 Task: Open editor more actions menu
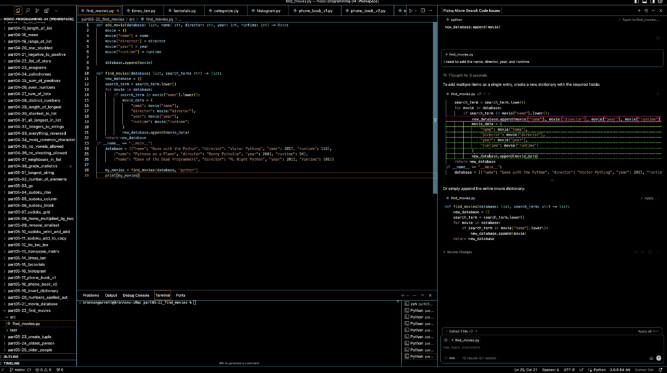click(430, 10)
